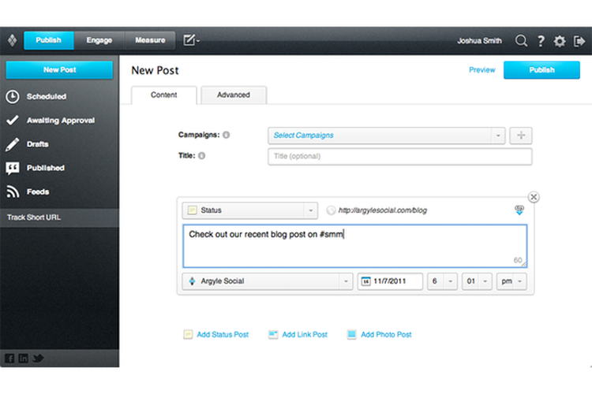The width and height of the screenshot is (592, 394).
Task: Click Add Link Post link
Action: click(x=305, y=334)
